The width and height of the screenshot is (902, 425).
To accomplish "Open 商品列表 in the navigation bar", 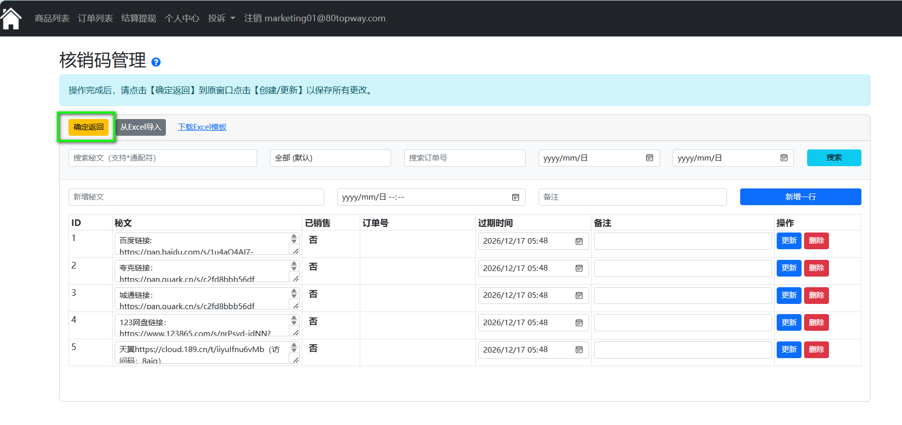I will click(x=52, y=18).
